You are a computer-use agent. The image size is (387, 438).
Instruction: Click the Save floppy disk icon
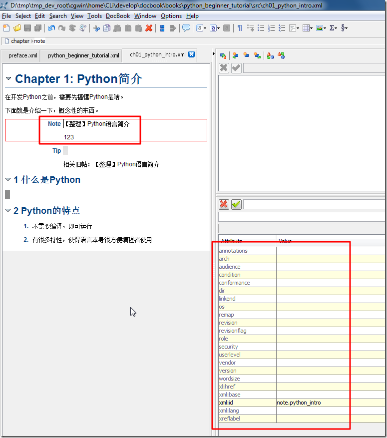click(x=27, y=28)
